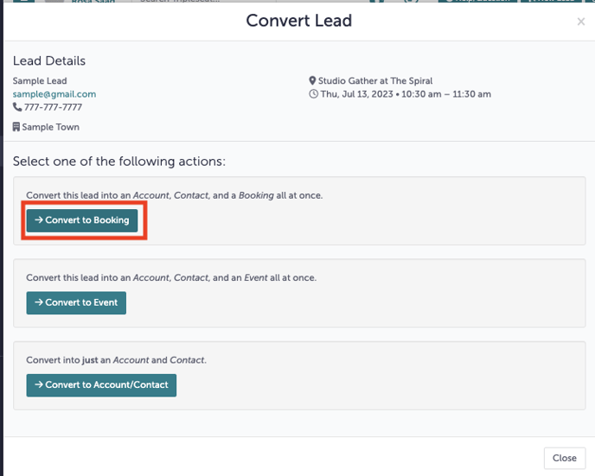Choose Convert to Account/Contact
Screen dimensions: 595x476
(x=101, y=384)
